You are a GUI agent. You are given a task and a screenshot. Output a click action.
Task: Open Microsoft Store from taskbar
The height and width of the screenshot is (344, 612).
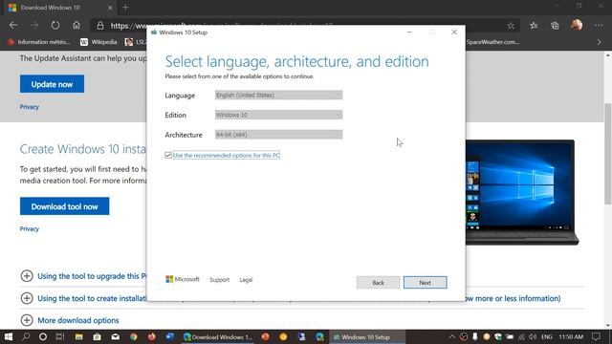[x=98, y=337]
